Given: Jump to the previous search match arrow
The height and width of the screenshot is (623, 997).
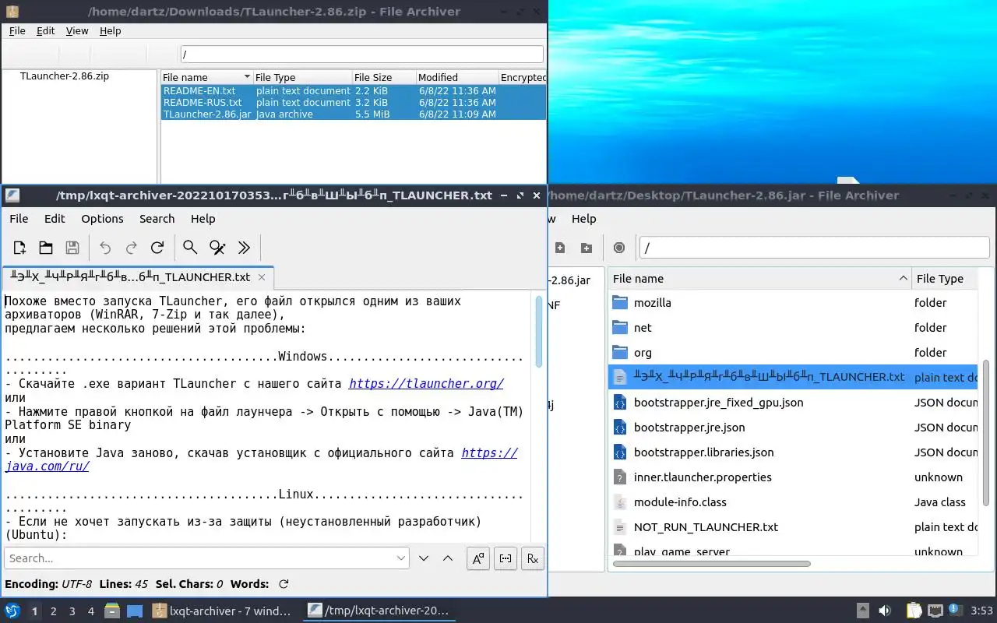Looking at the screenshot, I should point(448,558).
